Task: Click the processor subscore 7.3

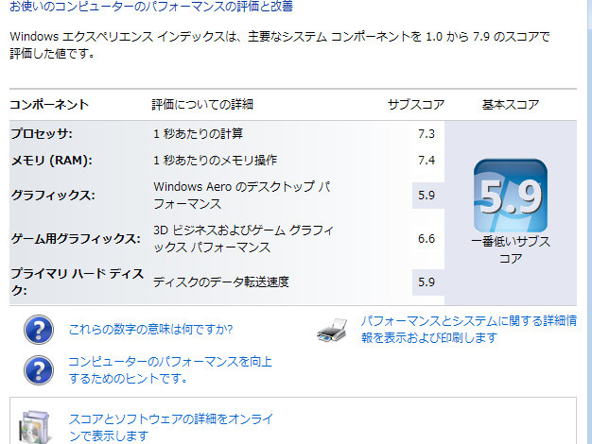Action: point(427,134)
